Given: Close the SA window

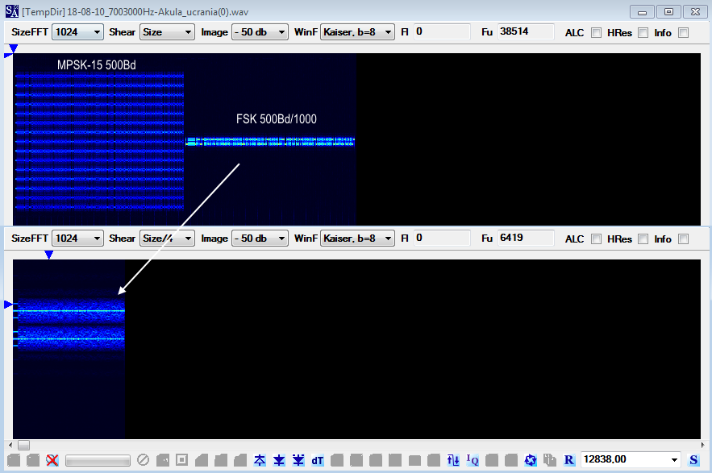Looking at the screenshot, I should pyautogui.click(x=695, y=12).
